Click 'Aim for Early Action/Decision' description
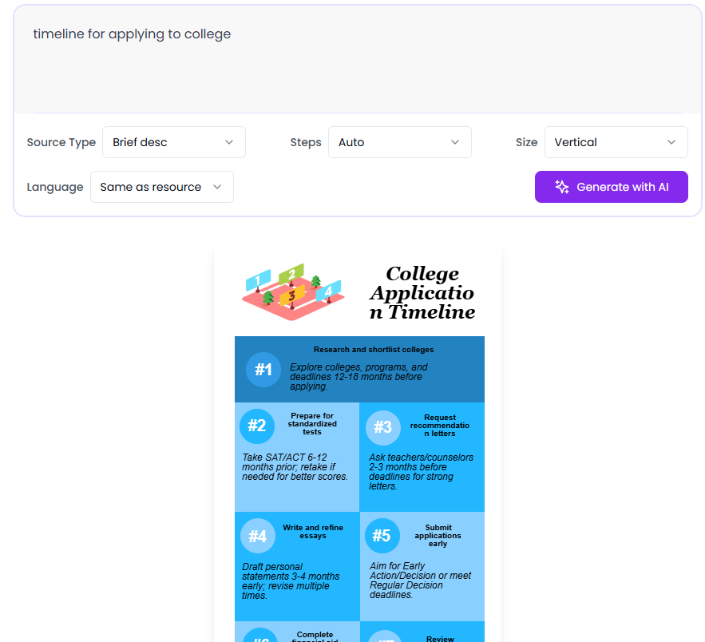 tap(421, 580)
